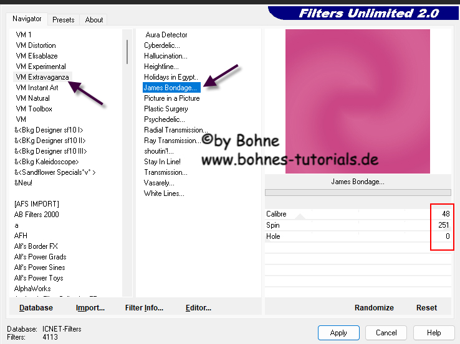The height and width of the screenshot is (344, 460).
Task: Pick the James Bondage filter
Action: 171,88
